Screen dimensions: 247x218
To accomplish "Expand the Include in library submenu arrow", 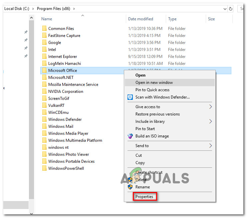I will (210, 121).
